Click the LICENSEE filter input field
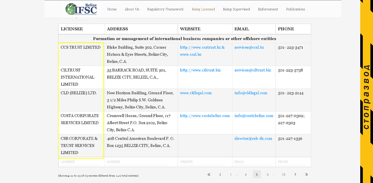 click(x=80, y=162)
